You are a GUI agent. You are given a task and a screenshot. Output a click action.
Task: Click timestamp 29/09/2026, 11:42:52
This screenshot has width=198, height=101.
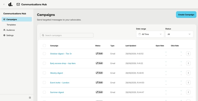(x=134, y=54)
